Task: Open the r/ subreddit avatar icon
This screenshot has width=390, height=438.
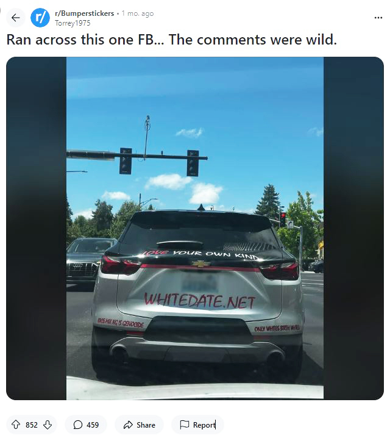Action: point(40,18)
